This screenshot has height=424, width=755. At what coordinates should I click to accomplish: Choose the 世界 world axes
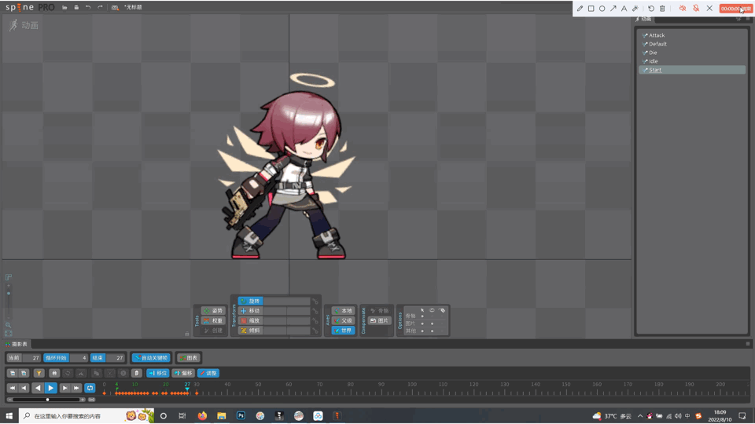pos(344,331)
